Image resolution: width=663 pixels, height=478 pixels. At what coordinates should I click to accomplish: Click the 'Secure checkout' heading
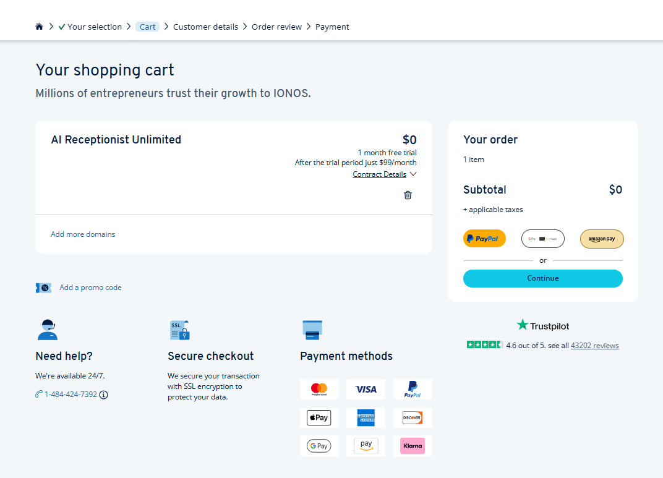[x=210, y=356]
